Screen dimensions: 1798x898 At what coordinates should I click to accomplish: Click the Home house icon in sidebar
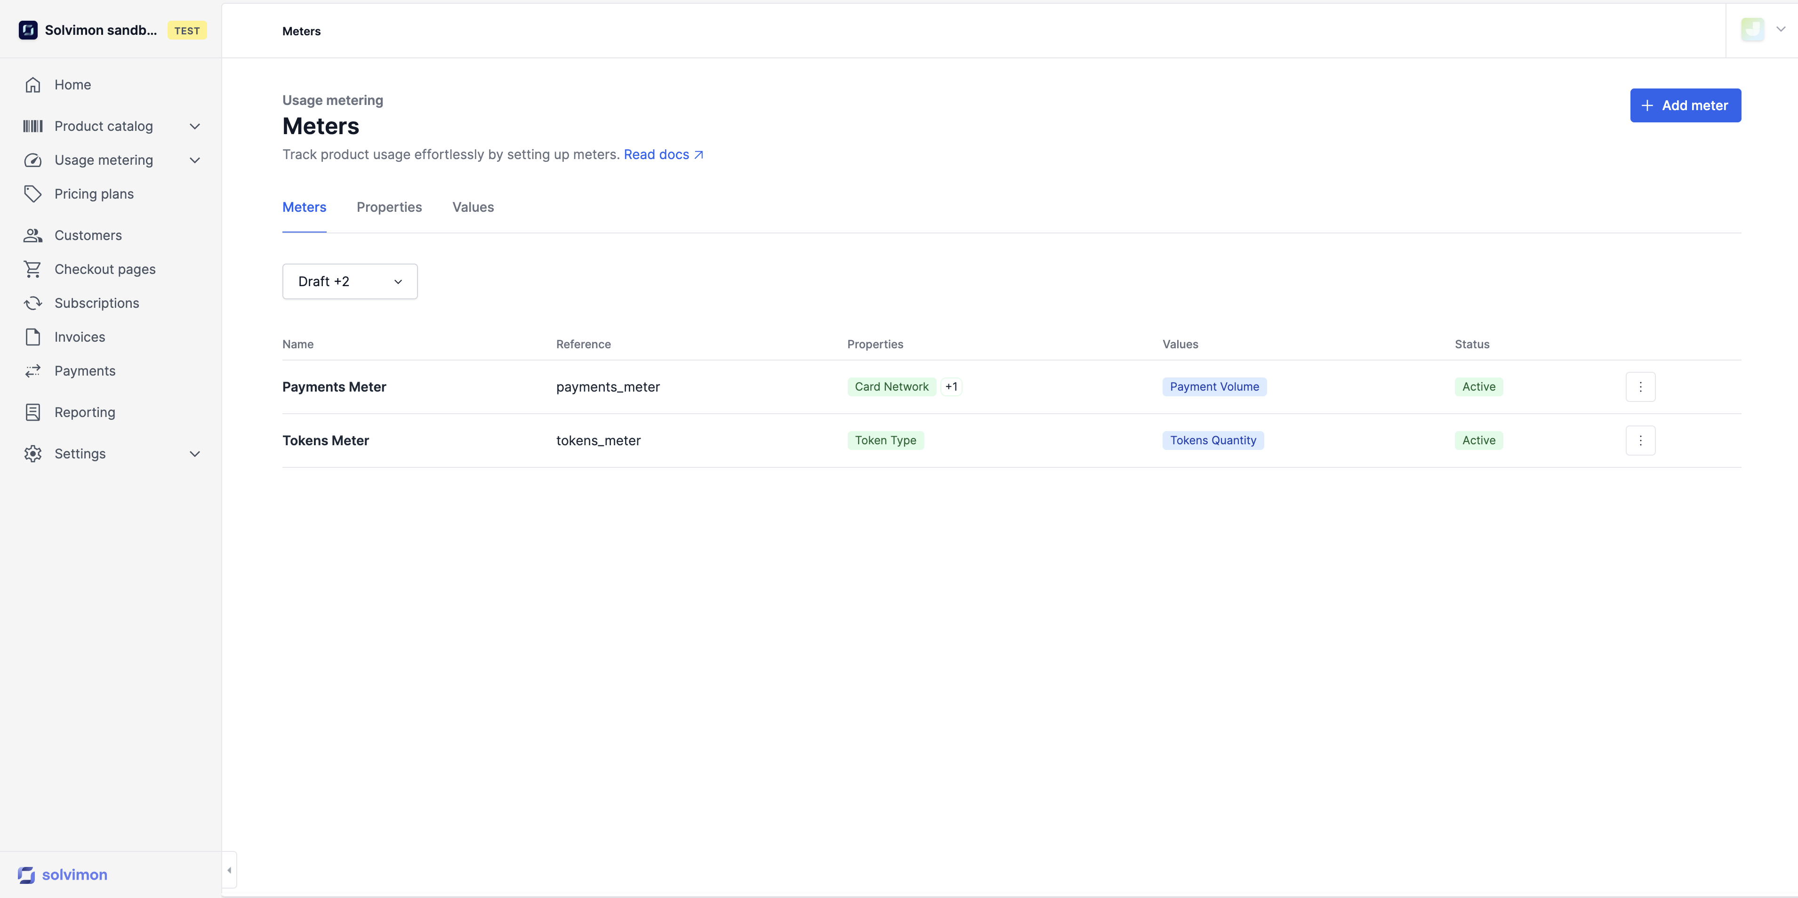click(x=33, y=84)
